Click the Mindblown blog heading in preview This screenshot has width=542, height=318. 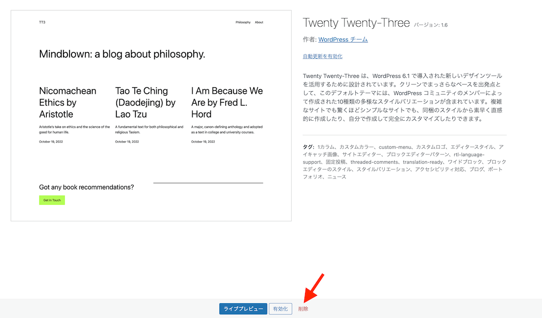pos(122,54)
